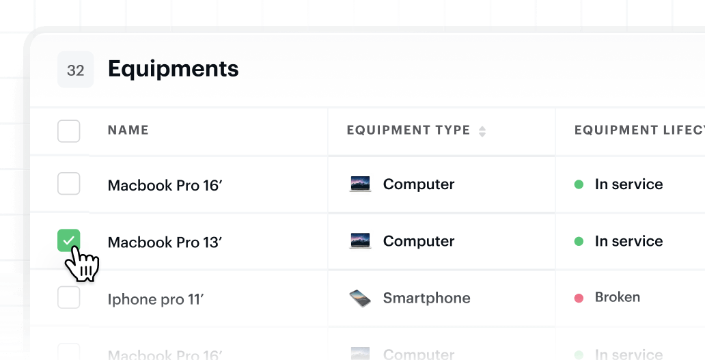Open the Macbook Pro 13' equipment entry
The height and width of the screenshot is (362, 705).
(x=165, y=242)
